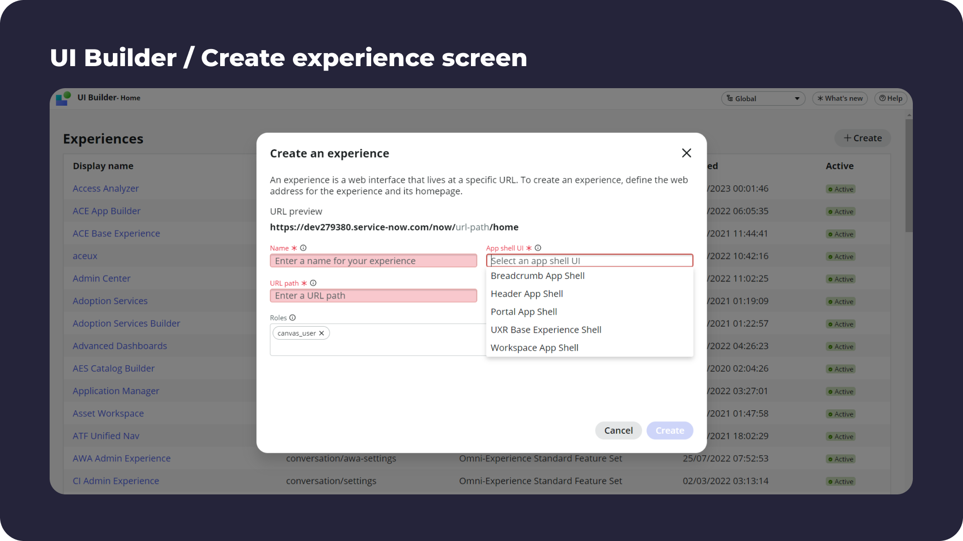Choose Header App Shell option

tap(589, 294)
